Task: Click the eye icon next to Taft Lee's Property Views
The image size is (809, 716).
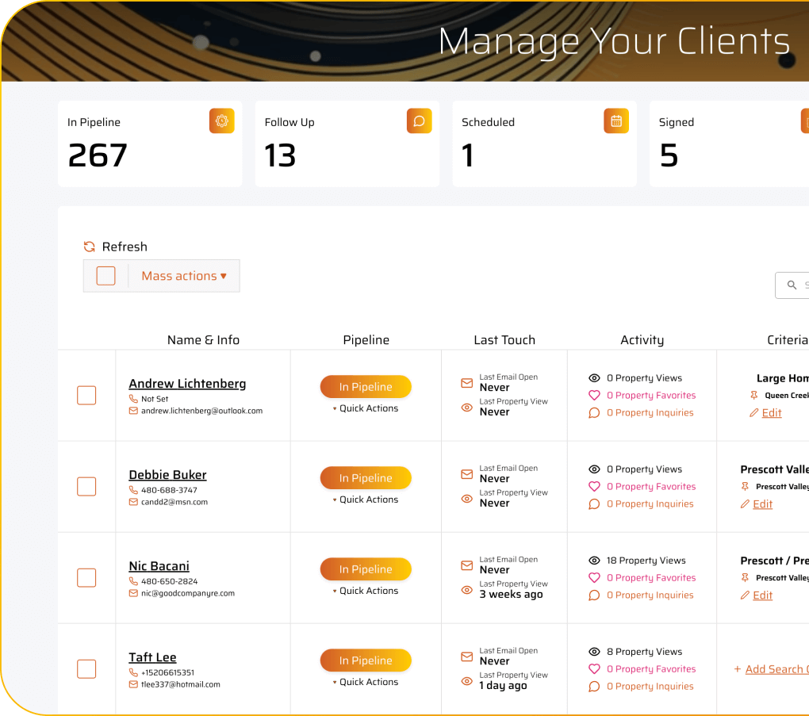Action: [596, 651]
